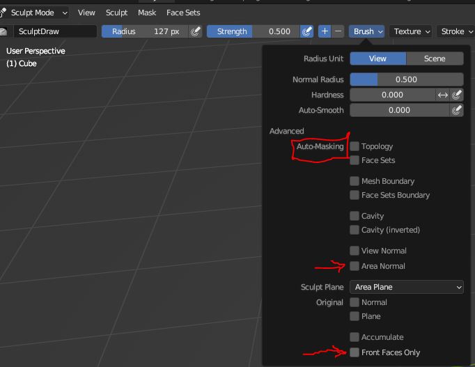Open the Face Sets menu
Viewport: 475px width, 367px height.
[183, 13]
